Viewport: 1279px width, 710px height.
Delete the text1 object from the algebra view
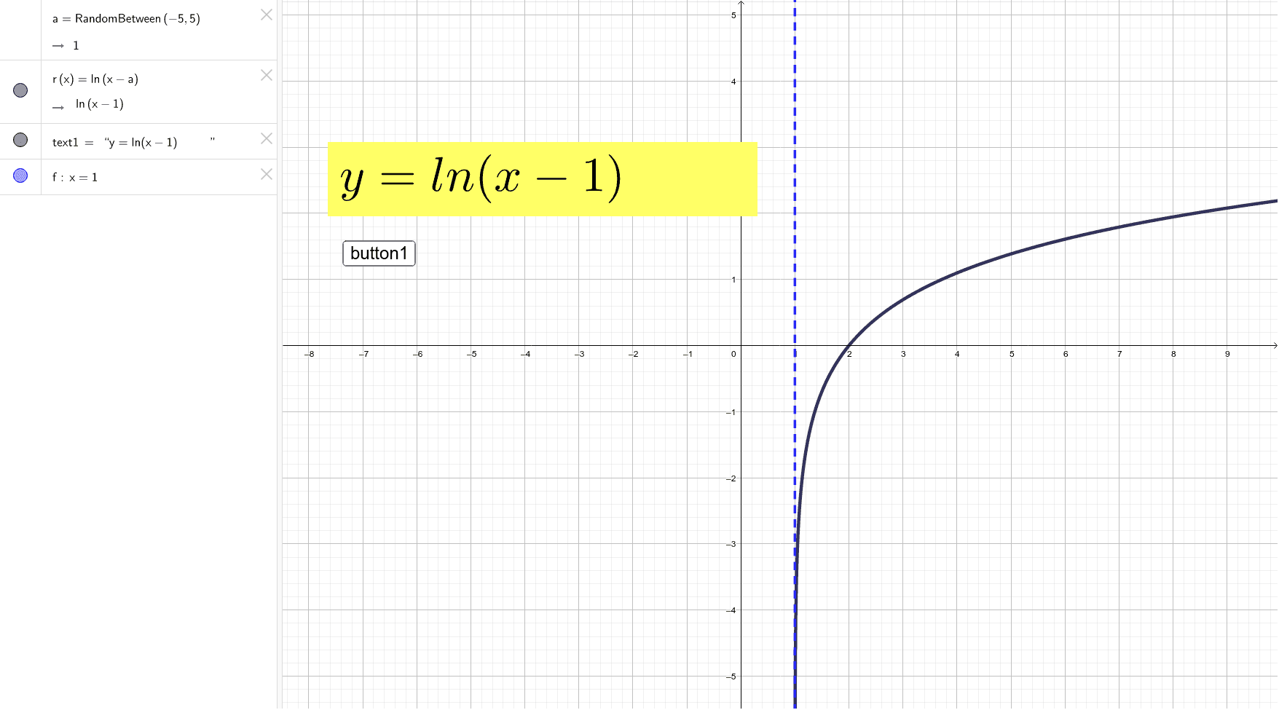(266, 138)
